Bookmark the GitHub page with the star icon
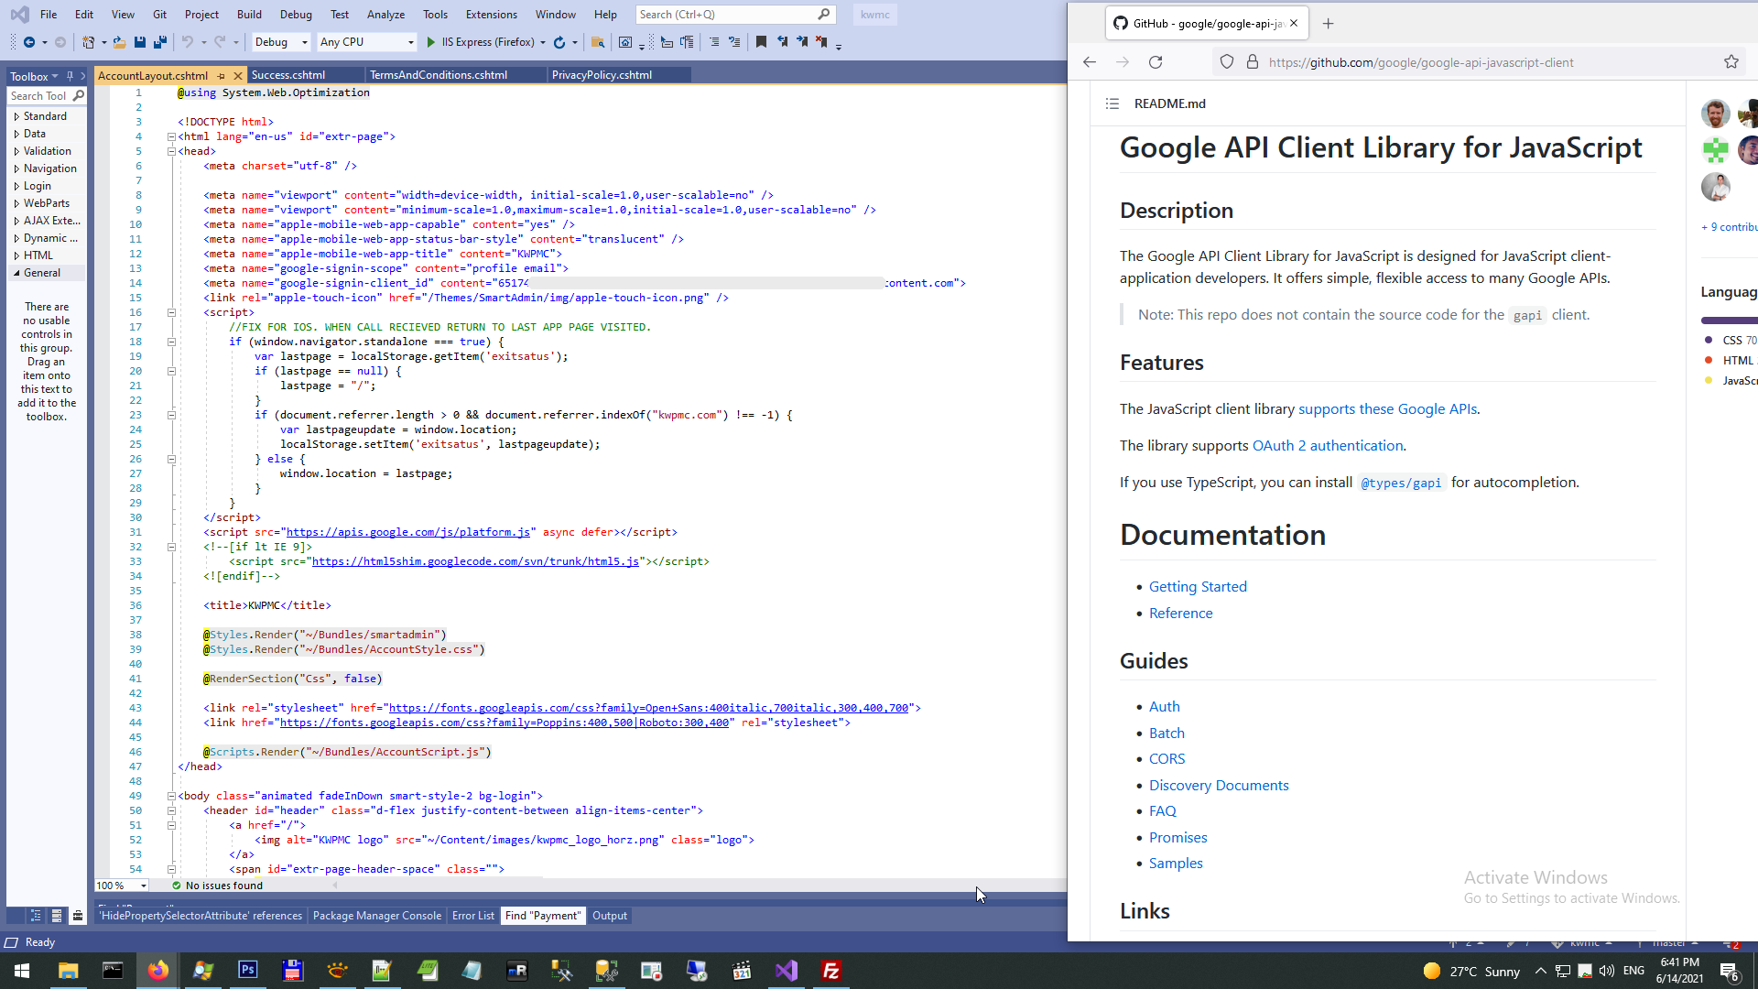The width and height of the screenshot is (1758, 989). [1731, 62]
